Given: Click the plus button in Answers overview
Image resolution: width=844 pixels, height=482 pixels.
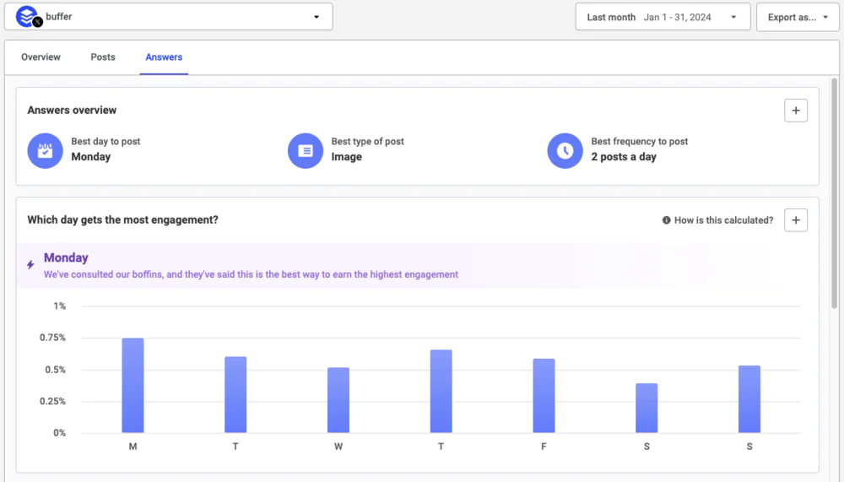Looking at the screenshot, I should (796, 111).
